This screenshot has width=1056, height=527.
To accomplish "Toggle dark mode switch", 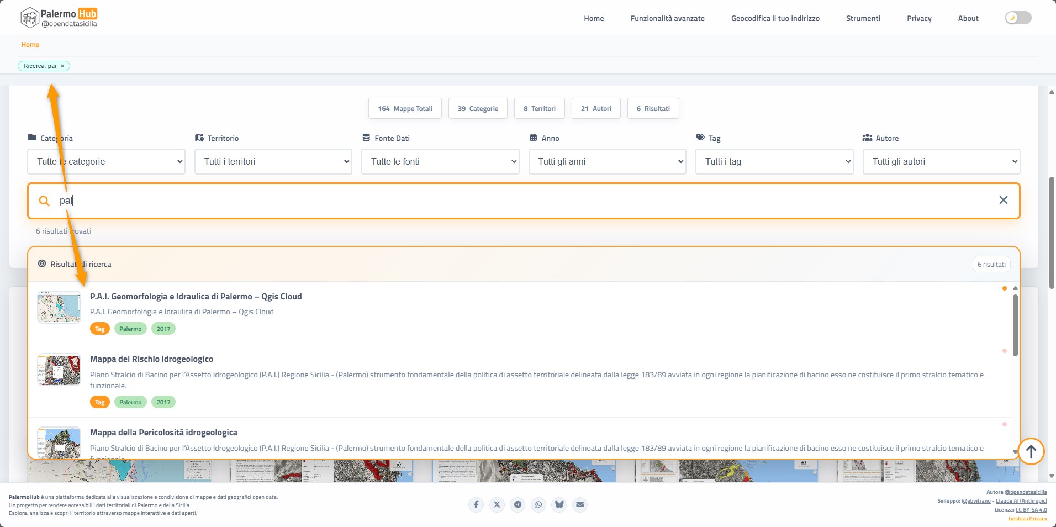I will (x=1018, y=18).
